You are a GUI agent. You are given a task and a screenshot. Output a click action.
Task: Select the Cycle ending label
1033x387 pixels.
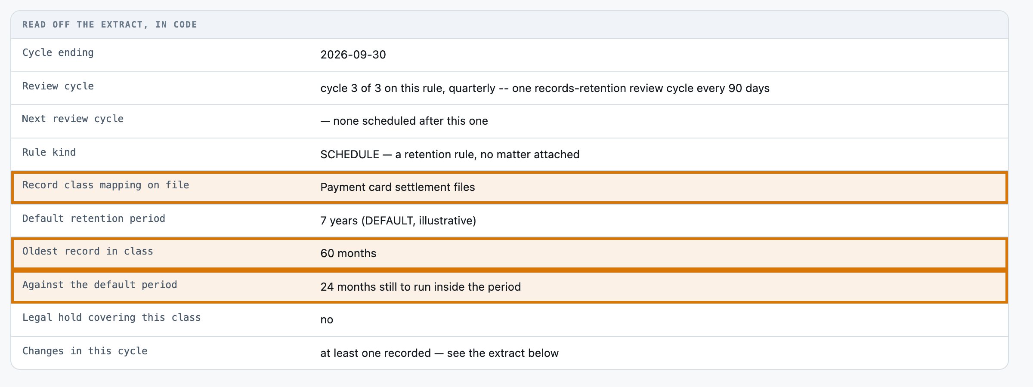coord(58,52)
